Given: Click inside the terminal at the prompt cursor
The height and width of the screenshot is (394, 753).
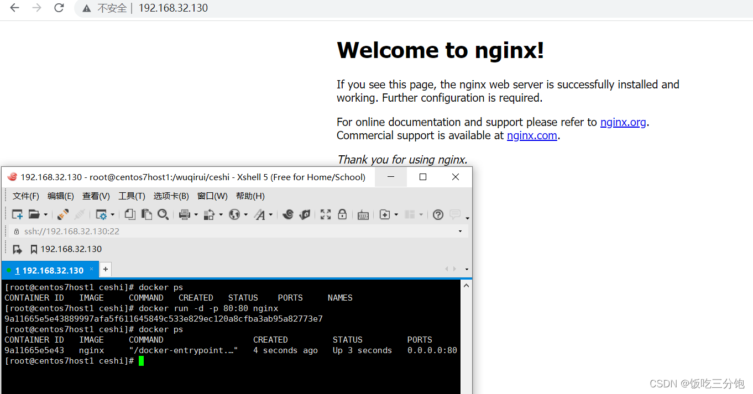Looking at the screenshot, I should coord(141,361).
